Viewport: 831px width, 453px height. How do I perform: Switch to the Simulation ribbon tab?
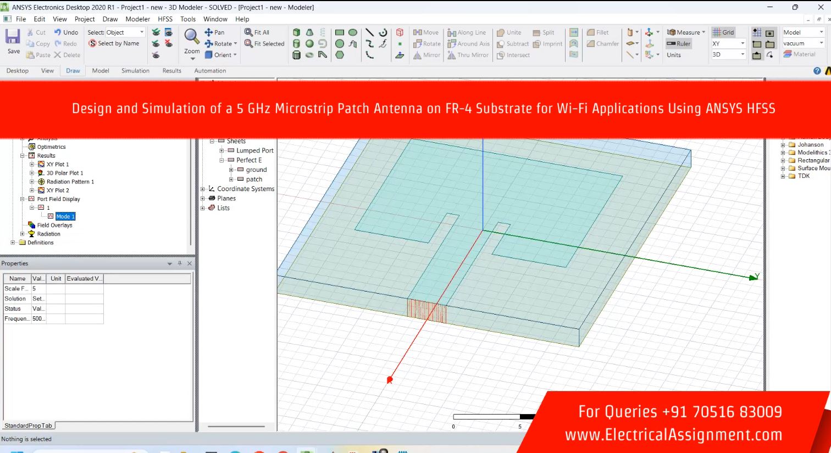tap(135, 71)
